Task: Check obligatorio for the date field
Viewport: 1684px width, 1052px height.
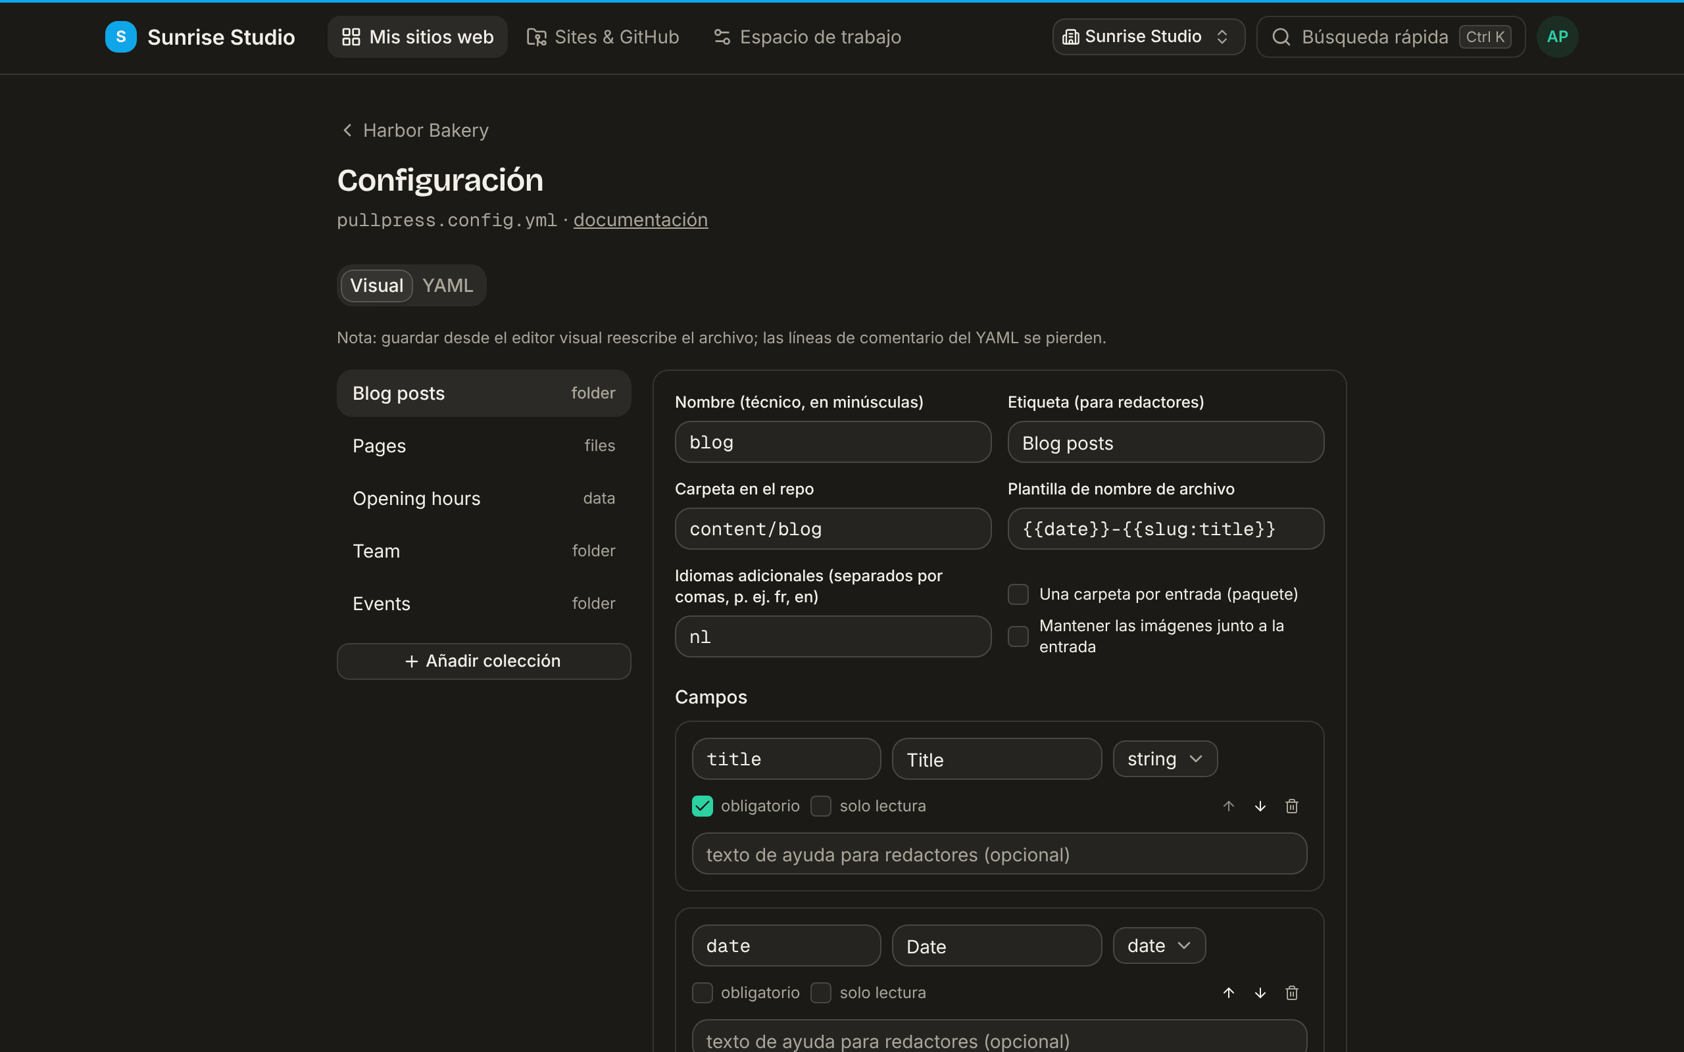Action: pos(702,992)
